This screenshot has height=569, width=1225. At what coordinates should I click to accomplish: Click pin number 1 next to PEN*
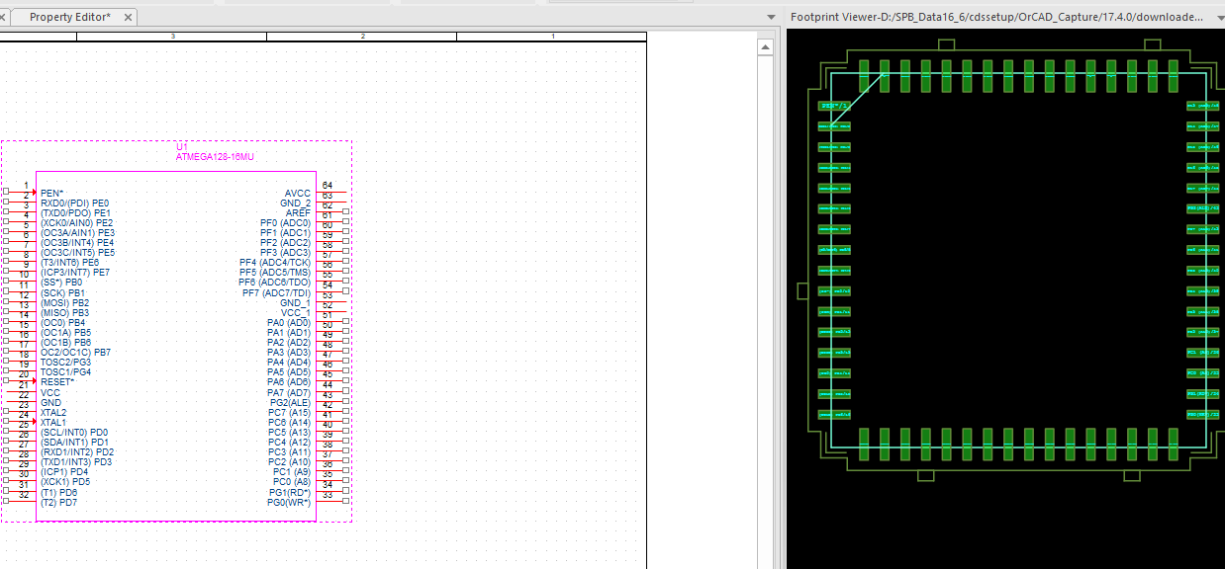click(x=26, y=186)
